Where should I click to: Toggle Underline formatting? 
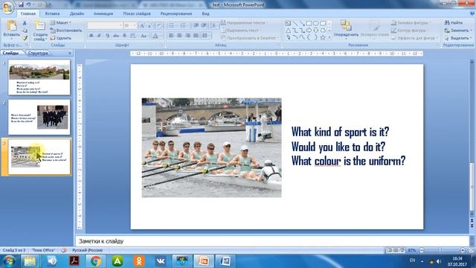(107, 36)
